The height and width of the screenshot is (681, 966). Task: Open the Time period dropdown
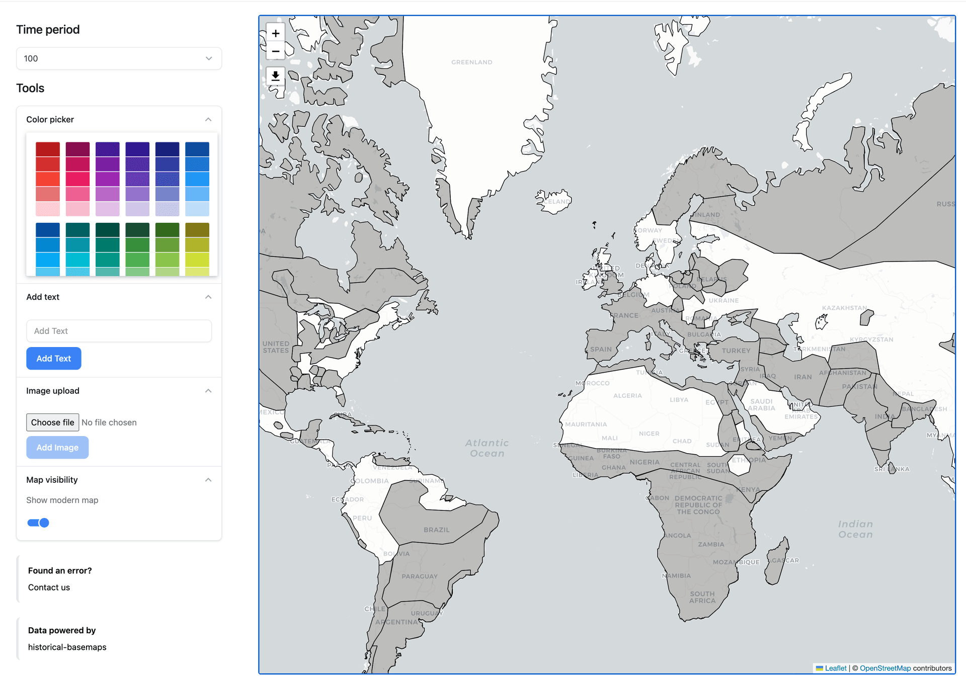click(119, 58)
